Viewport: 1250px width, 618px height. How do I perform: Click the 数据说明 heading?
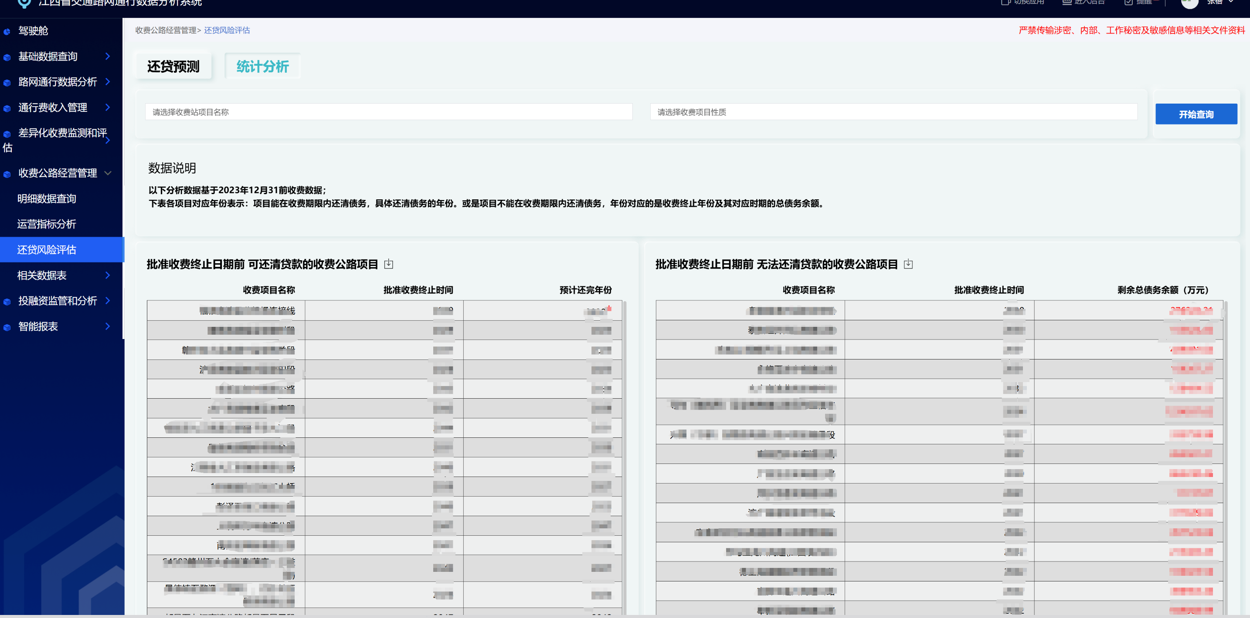[x=172, y=168]
